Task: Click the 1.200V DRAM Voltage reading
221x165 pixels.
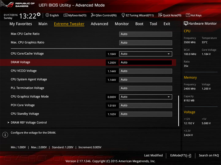Action: coord(112,63)
